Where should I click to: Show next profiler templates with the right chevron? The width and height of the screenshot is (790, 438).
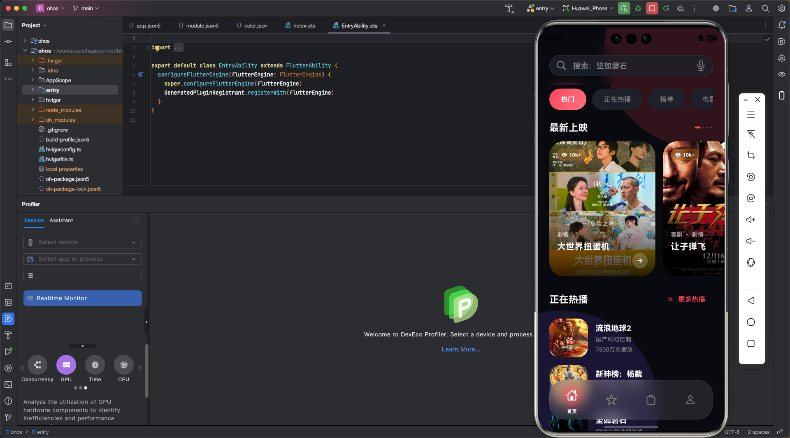(140, 368)
